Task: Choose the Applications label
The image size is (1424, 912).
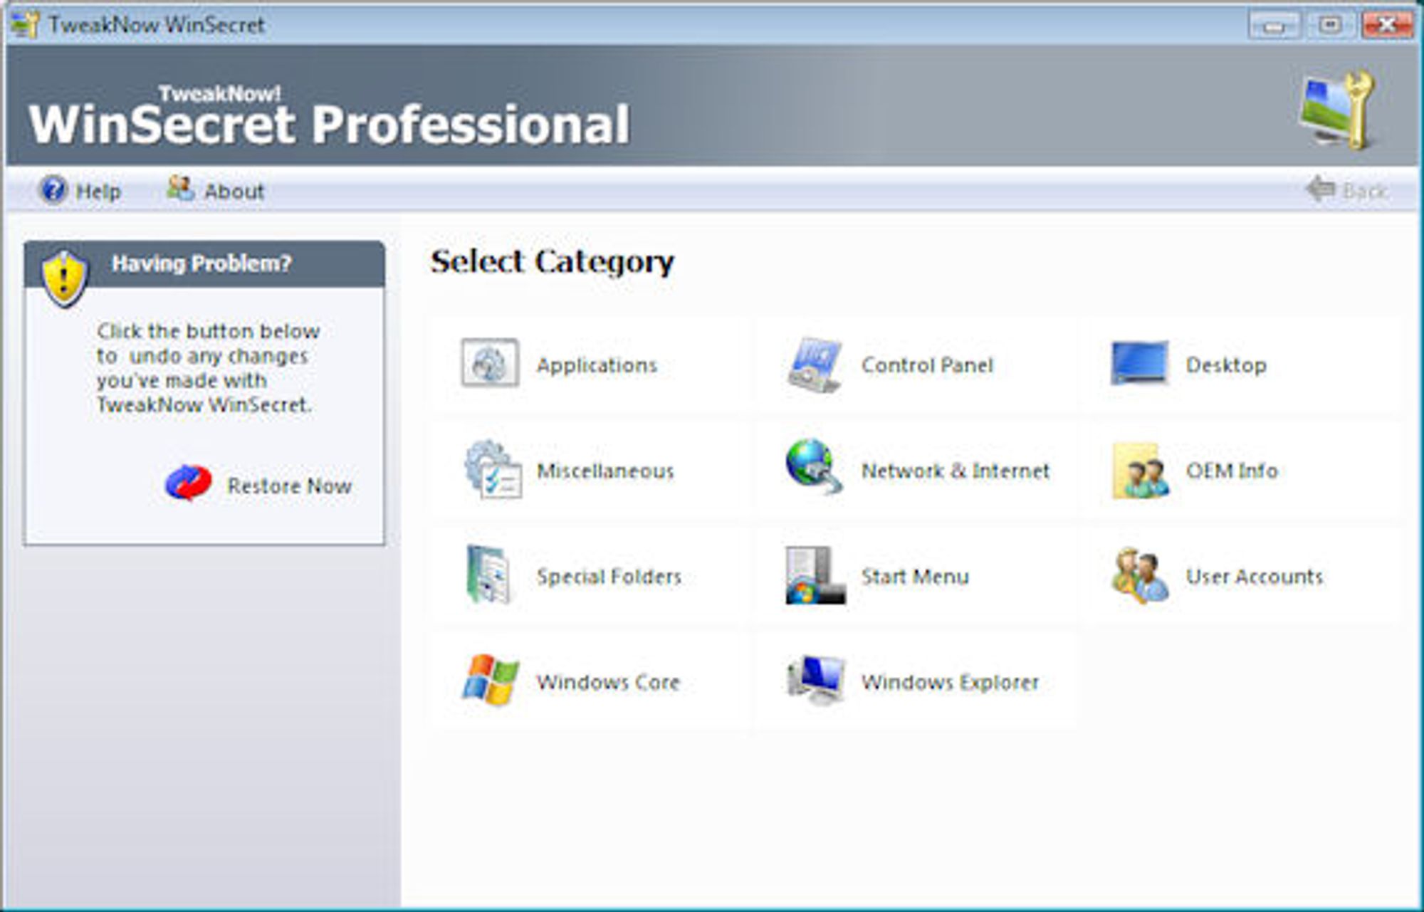Action: pyautogui.click(x=597, y=365)
